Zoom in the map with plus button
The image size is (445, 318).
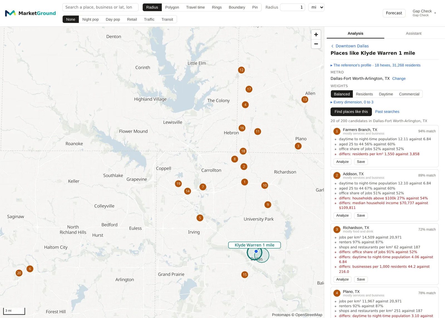(x=316, y=34)
